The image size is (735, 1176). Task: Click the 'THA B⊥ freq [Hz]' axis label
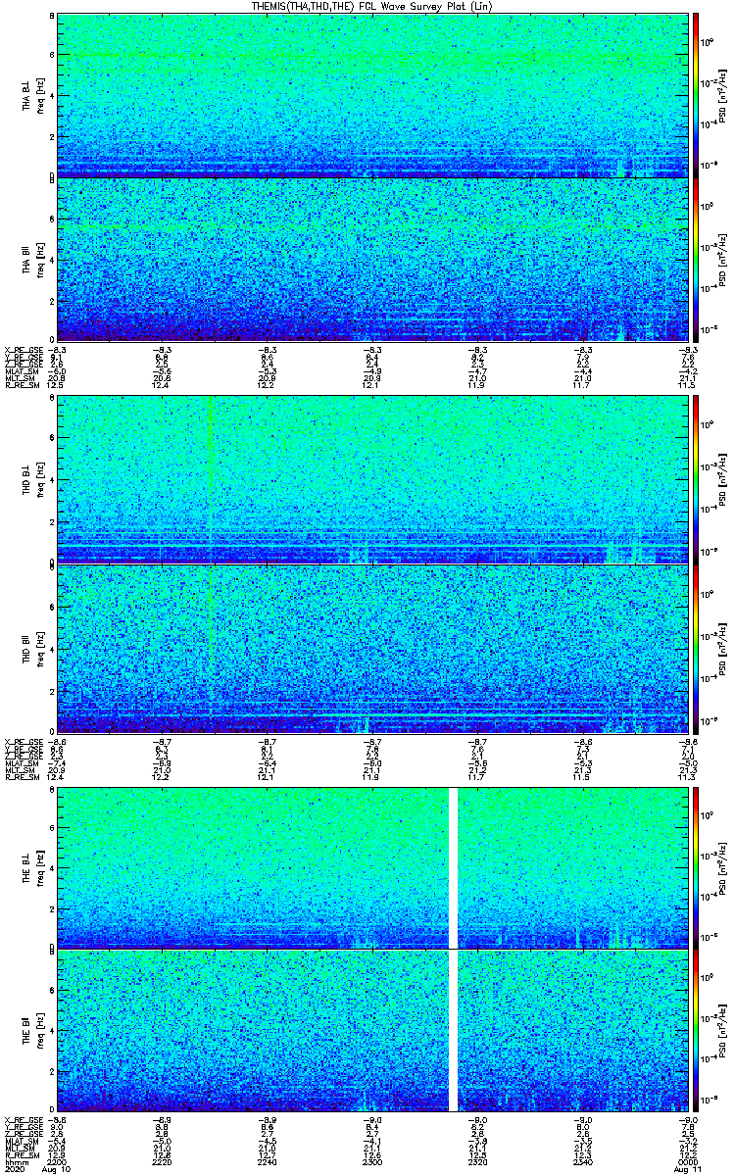(x=32, y=95)
